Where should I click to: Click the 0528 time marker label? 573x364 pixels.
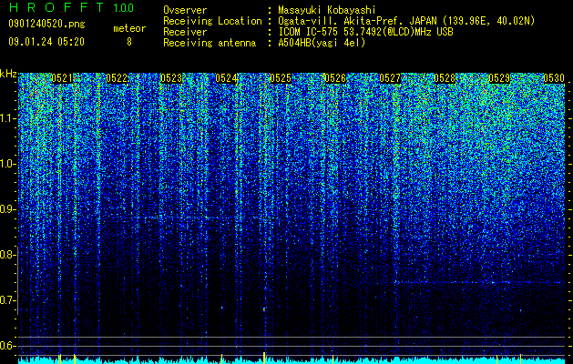click(x=445, y=78)
